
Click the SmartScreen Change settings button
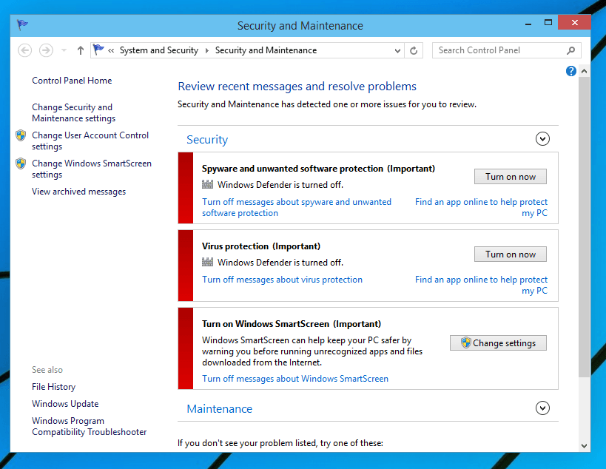coord(498,343)
